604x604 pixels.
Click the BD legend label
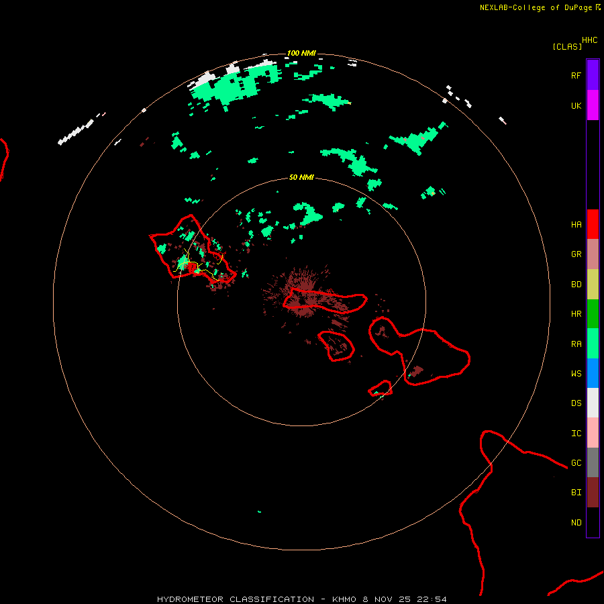click(x=576, y=285)
